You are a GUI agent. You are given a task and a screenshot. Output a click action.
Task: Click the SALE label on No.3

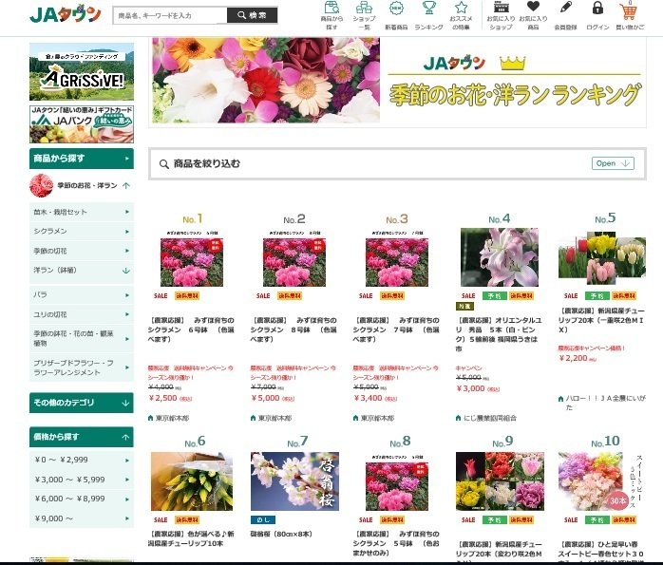[366, 296]
